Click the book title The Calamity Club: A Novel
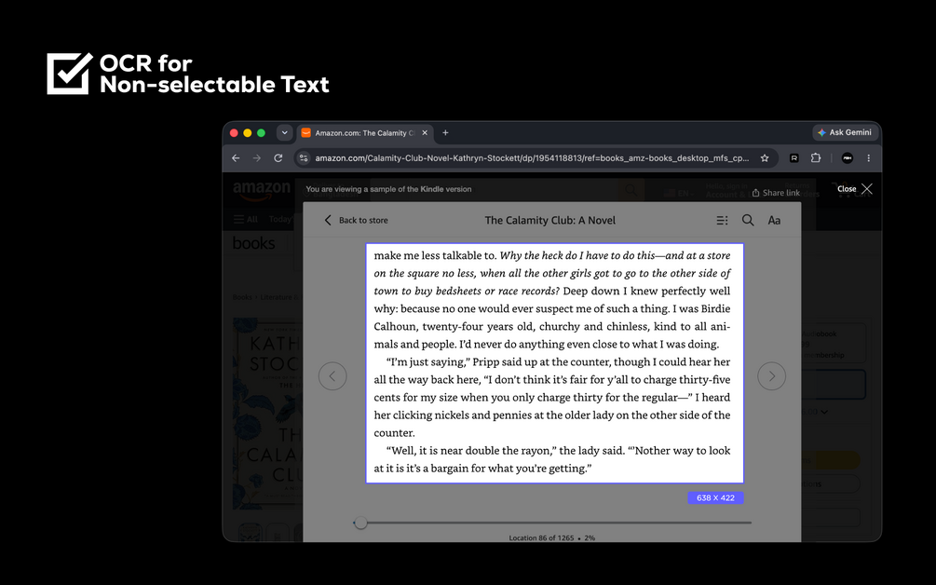Screen dimensions: 936x585 [549, 220]
